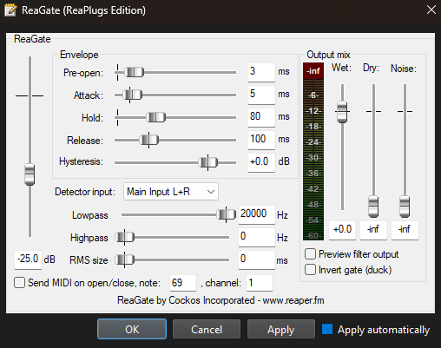Screen dimensions: 441x348
Task: Click the Attack slider handle
Action: coord(132,95)
